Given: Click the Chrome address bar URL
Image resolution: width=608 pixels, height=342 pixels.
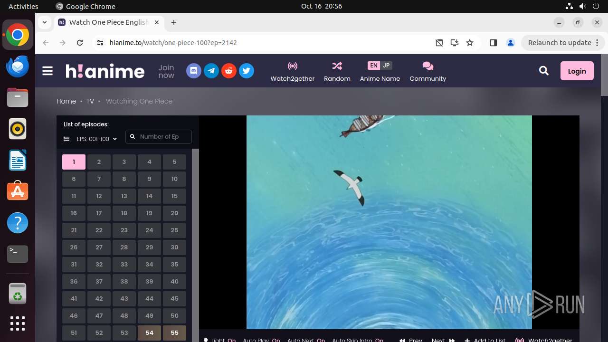Looking at the screenshot, I should coord(173,43).
